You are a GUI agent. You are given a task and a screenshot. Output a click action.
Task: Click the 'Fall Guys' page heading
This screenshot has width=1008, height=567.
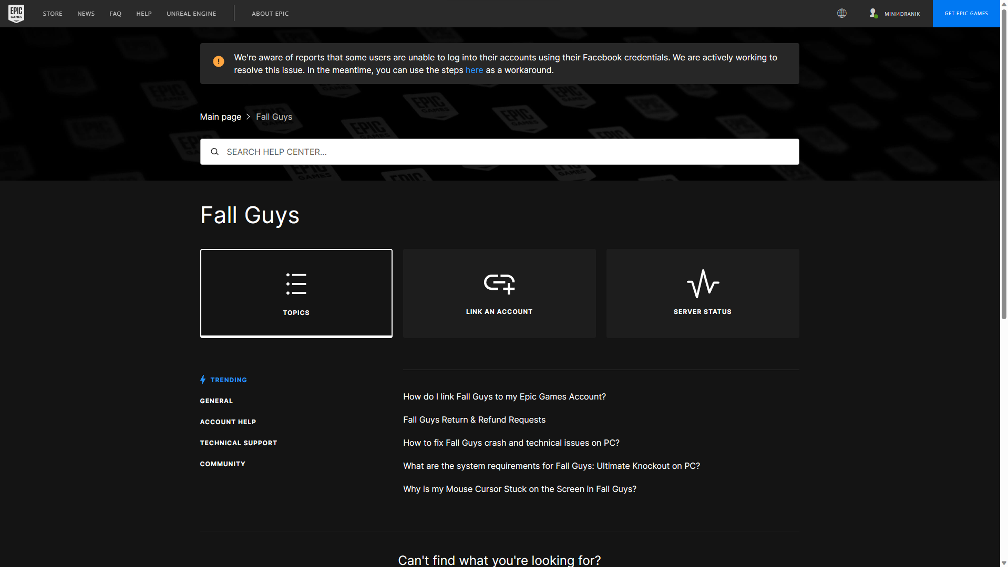250,215
